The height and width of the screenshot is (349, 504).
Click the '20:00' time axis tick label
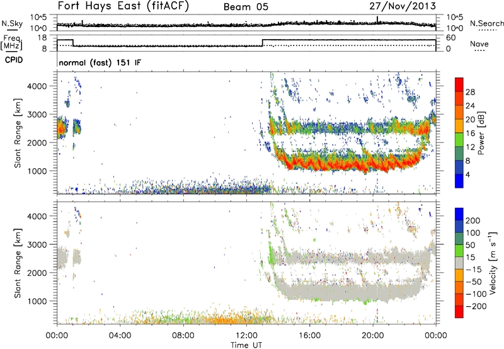point(373,336)
